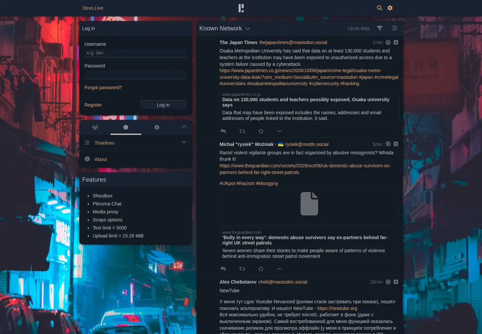Star Michał rysiek Woźniak's post
482x334 pixels.
coord(261,269)
